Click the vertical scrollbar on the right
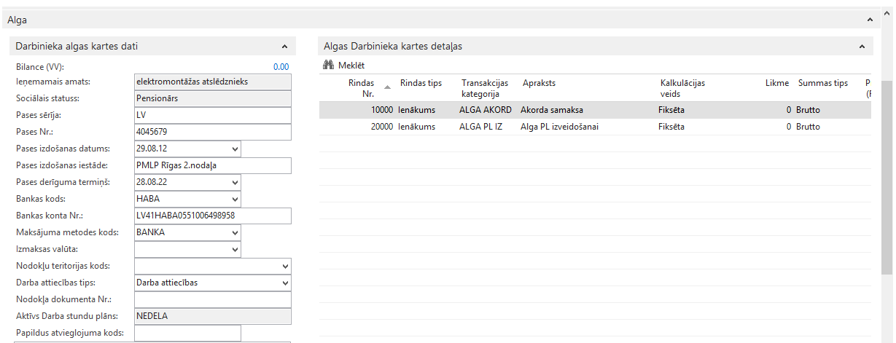 click(x=887, y=182)
